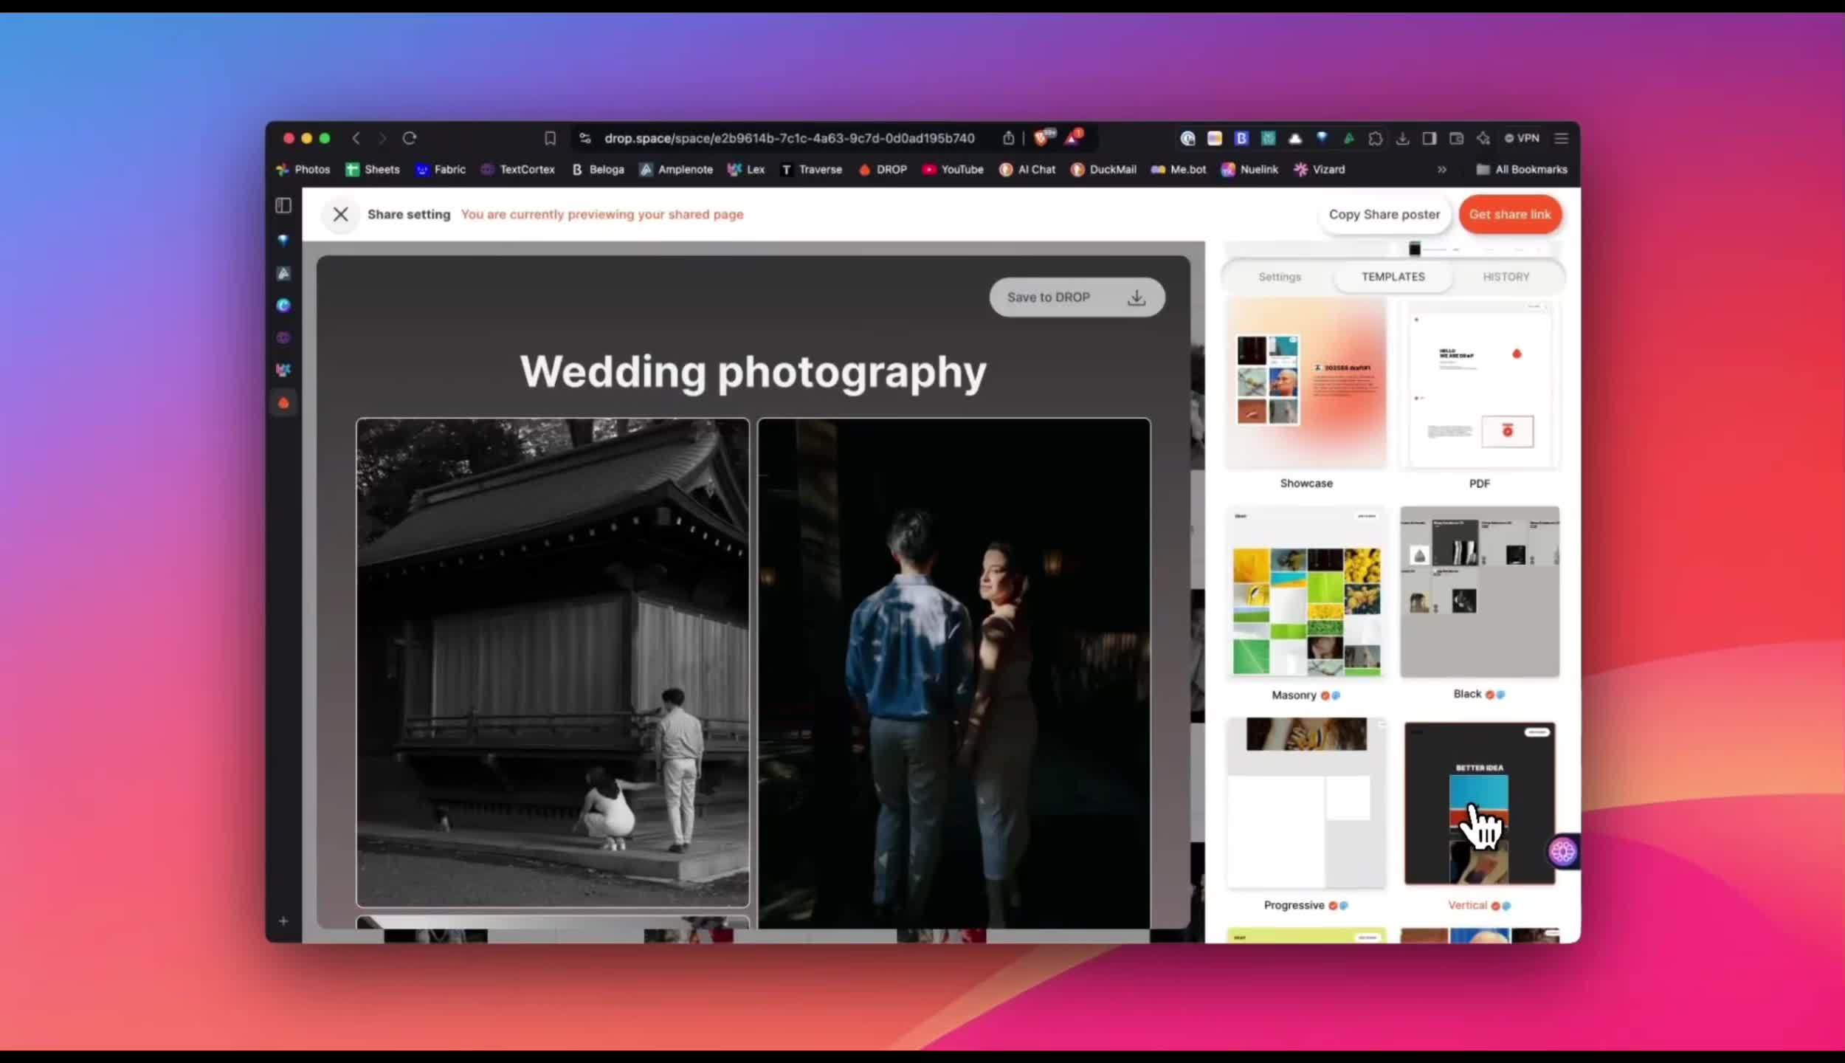This screenshot has width=1845, height=1063.
Task: Open the red DROP sidebar icon
Action: pyautogui.click(x=283, y=404)
